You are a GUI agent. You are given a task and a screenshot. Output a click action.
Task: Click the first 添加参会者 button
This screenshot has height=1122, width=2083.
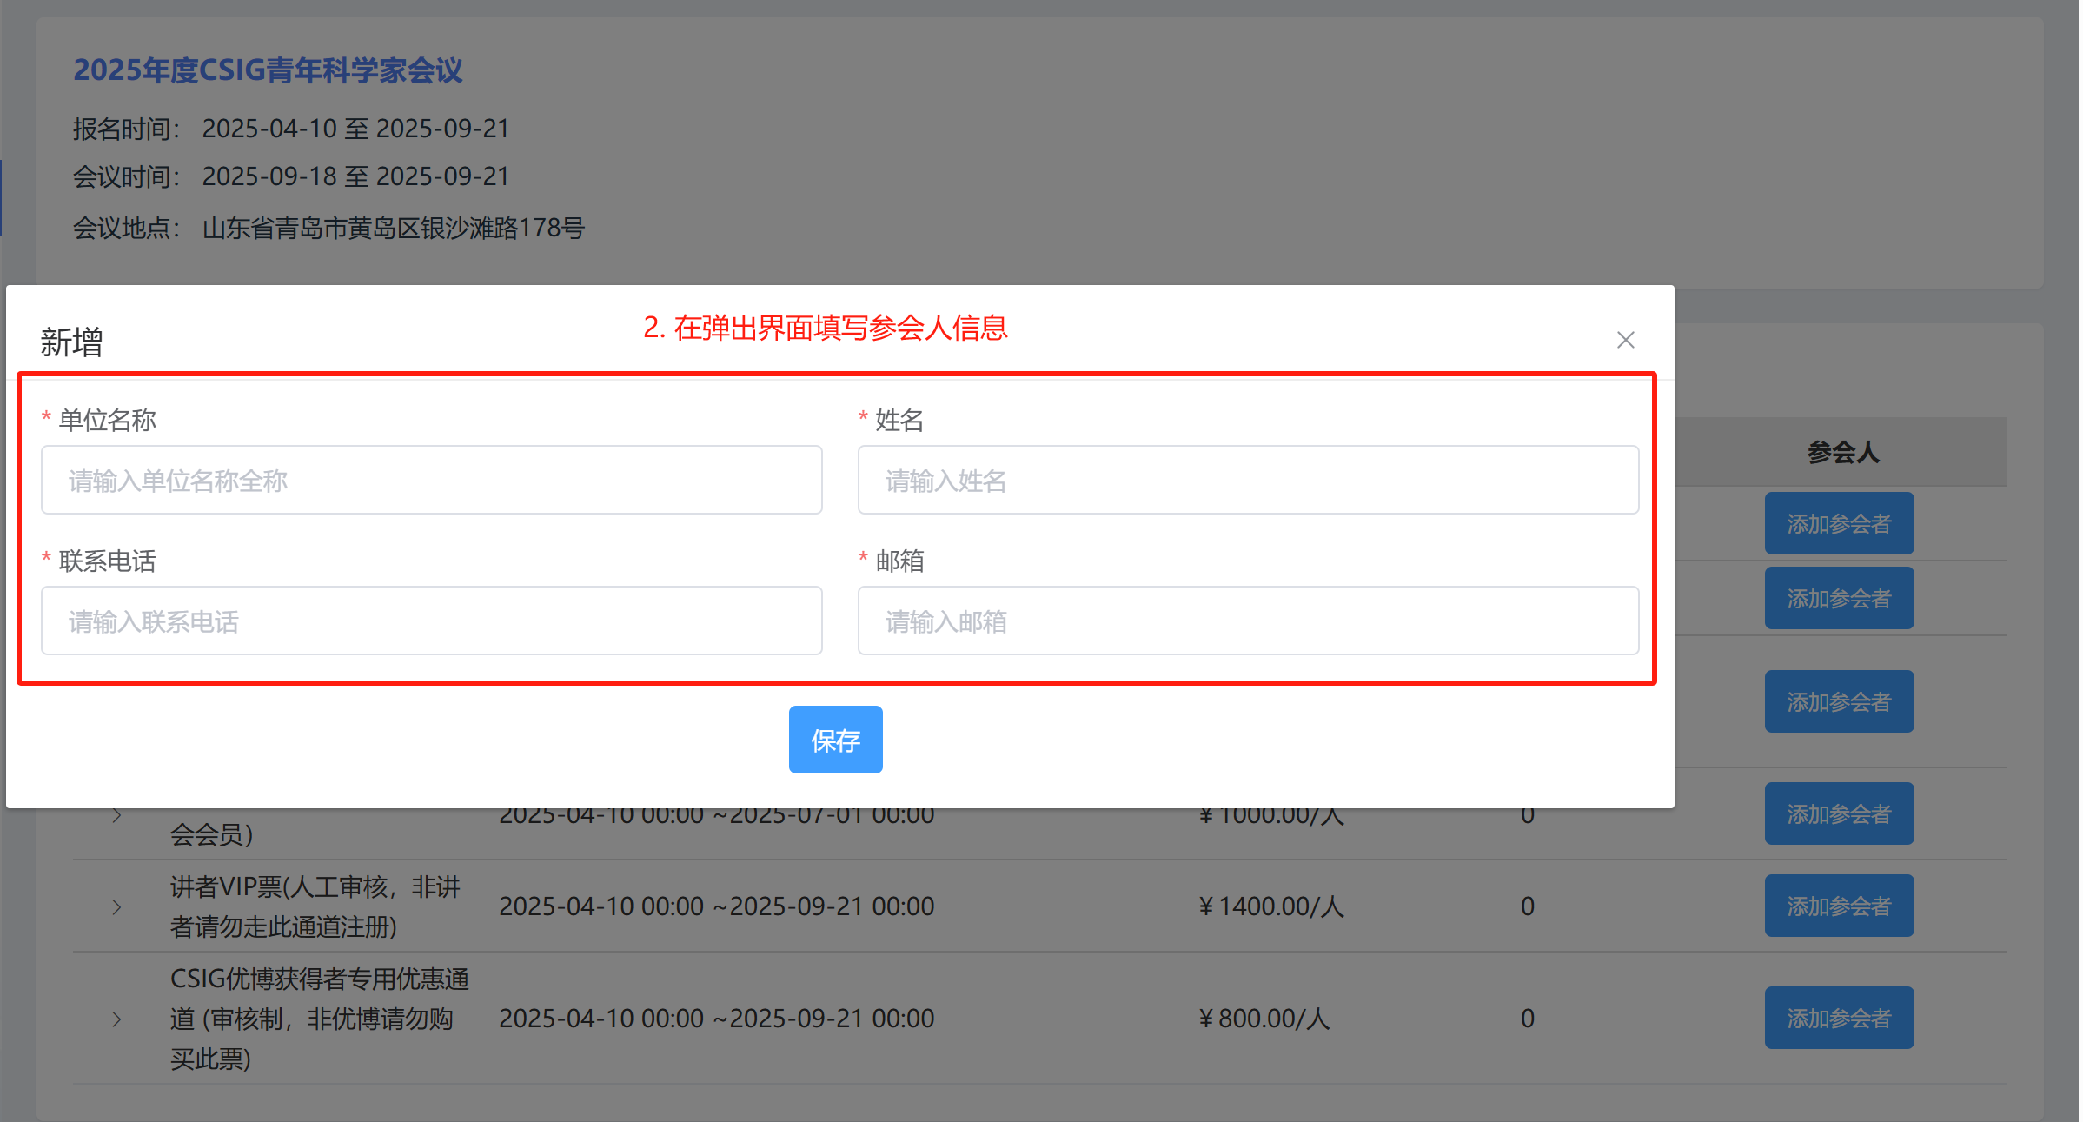[1838, 524]
